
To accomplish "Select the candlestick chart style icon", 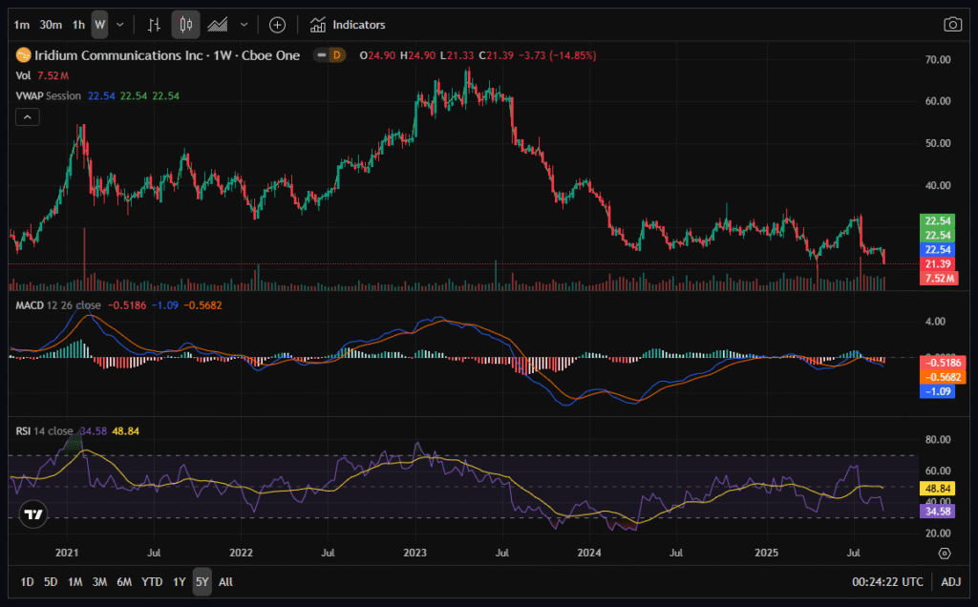I will (x=186, y=24).
